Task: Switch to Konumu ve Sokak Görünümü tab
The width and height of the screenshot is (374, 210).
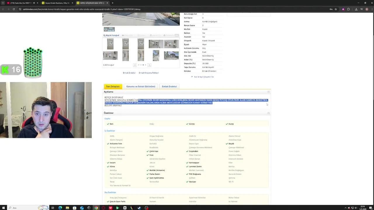Action: (141, 86)
